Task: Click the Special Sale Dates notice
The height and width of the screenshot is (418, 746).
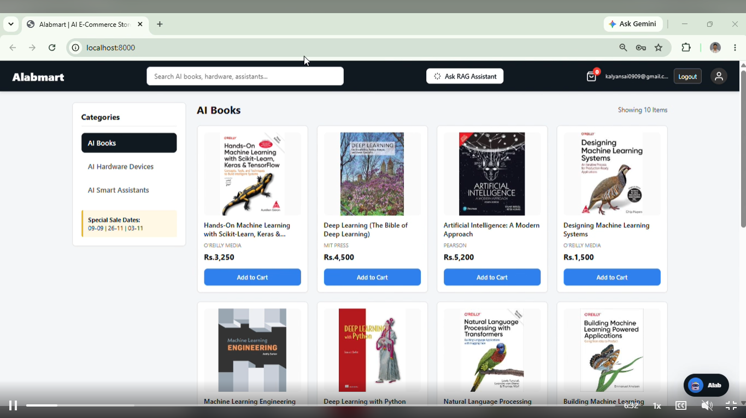Action: (129, 224)
